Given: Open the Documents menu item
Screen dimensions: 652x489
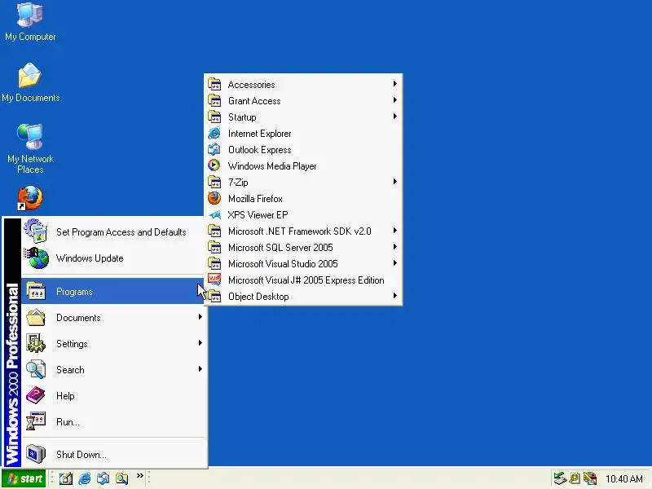Looking at the screenshot, I should (x=113, y=318).
